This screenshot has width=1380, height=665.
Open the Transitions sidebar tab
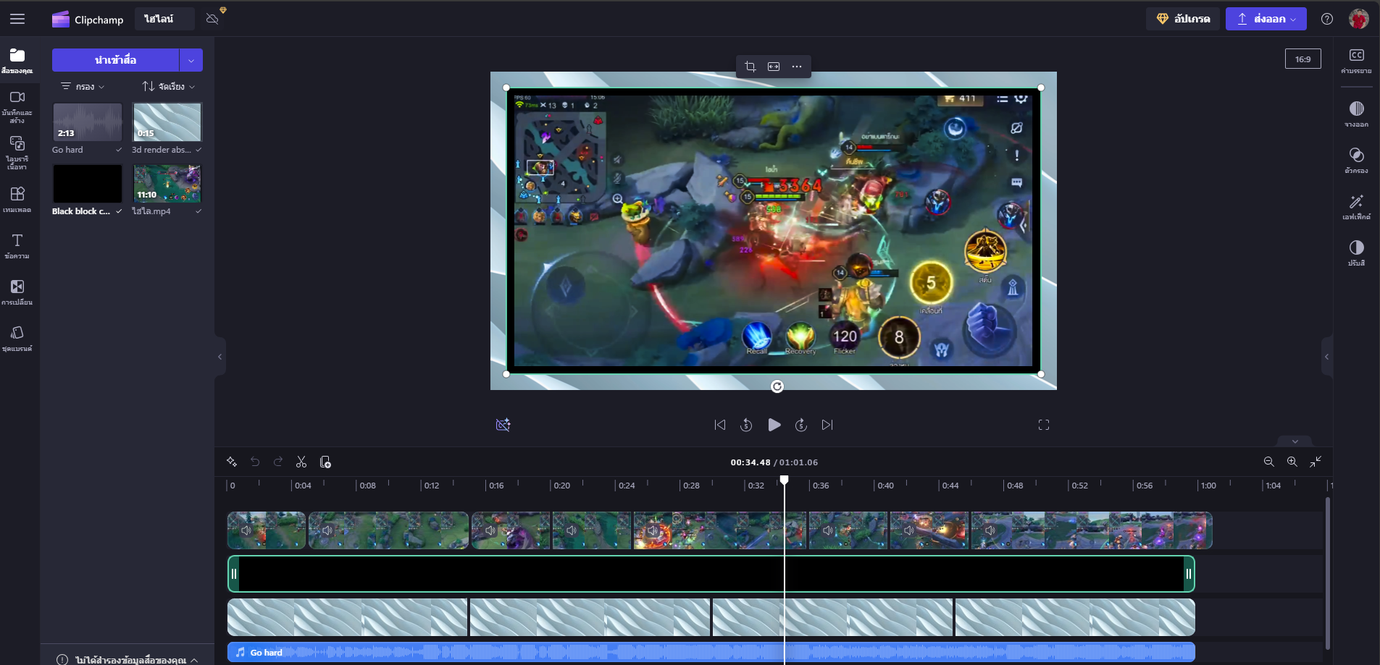pos(17,292)
